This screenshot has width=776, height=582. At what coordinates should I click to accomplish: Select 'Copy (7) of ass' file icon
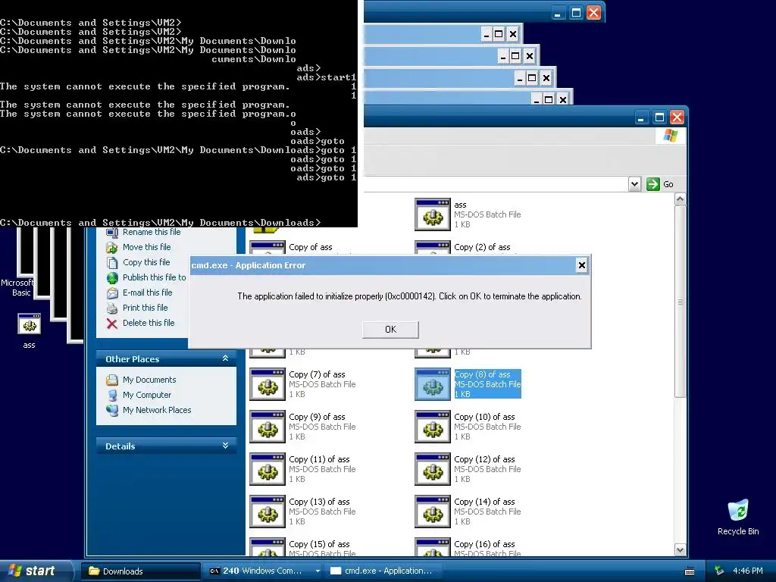(268, 384)
